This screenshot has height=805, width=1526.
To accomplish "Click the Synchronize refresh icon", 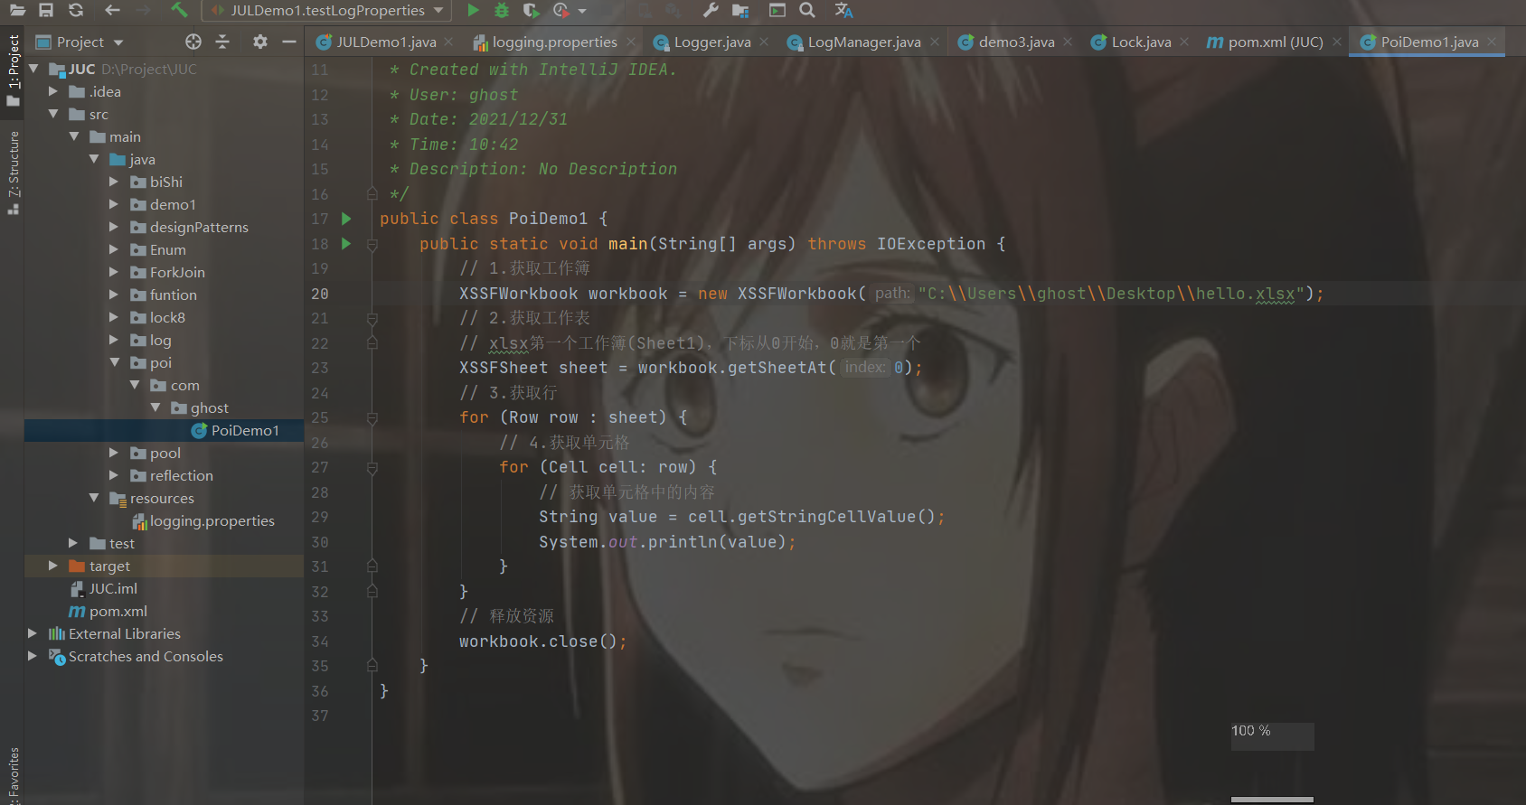I will [76, 10].
